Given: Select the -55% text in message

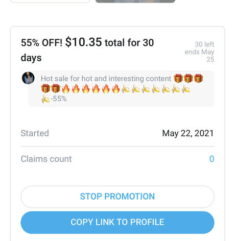Looking at the screenshot, I should coord(59,99).
